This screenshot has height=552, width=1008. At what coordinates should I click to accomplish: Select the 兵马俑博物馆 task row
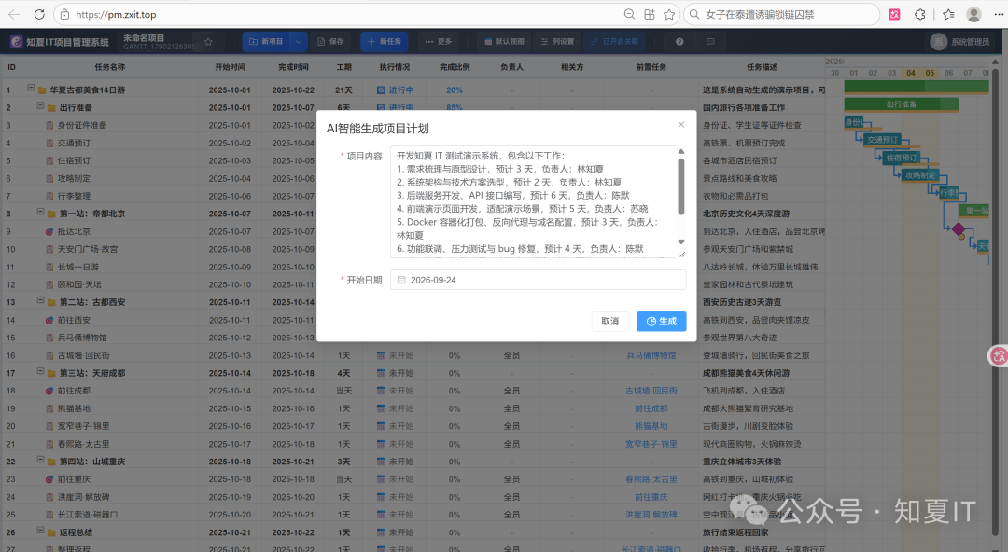point(82,338)
